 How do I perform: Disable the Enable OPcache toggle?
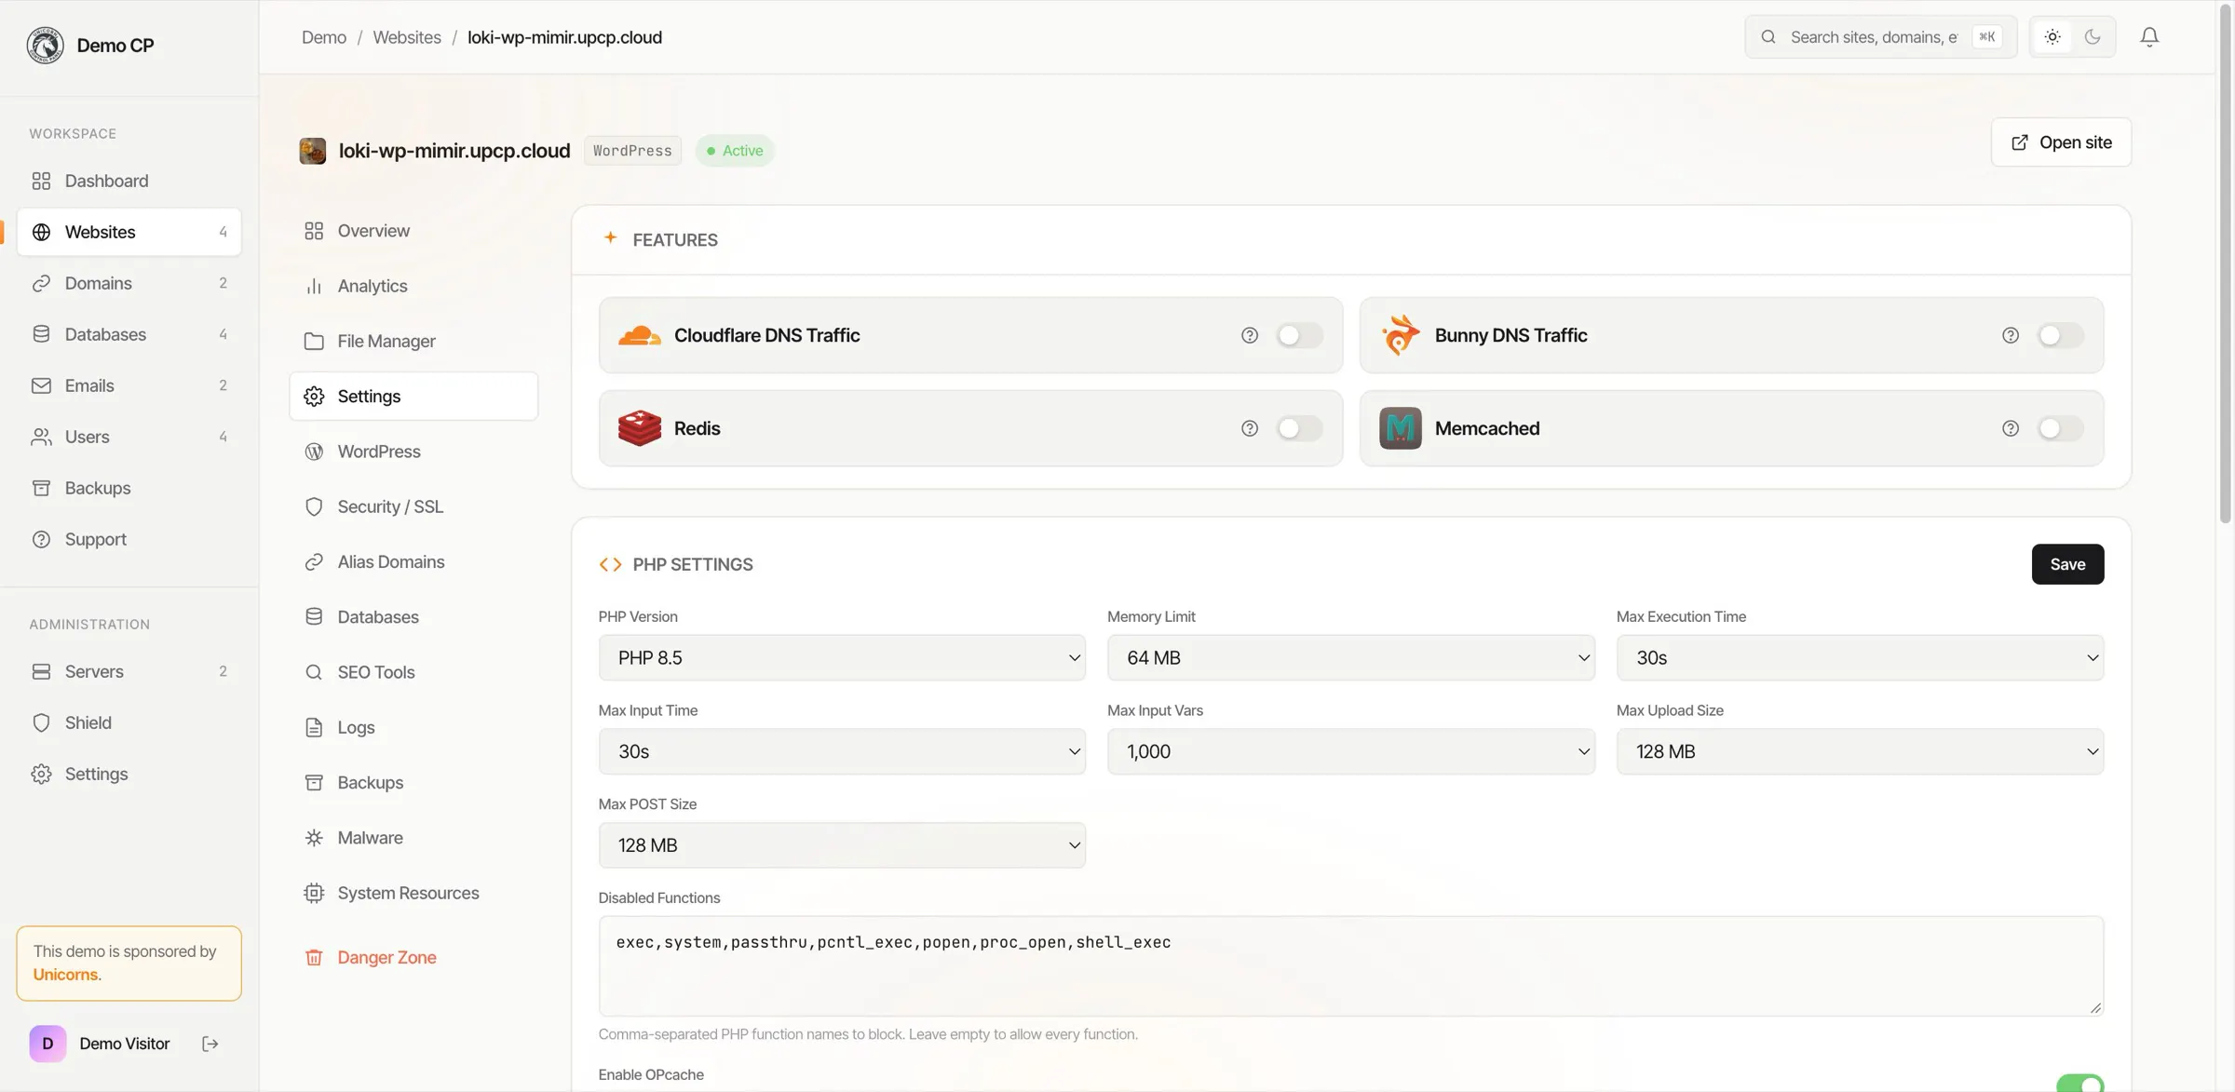(x=2079, y=1084)
